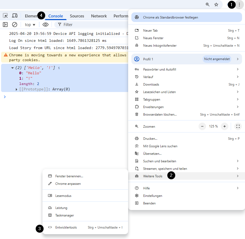The image size is (245, 239).
Task: Click the Beenden exit icon
Action: tap(137, 203)
